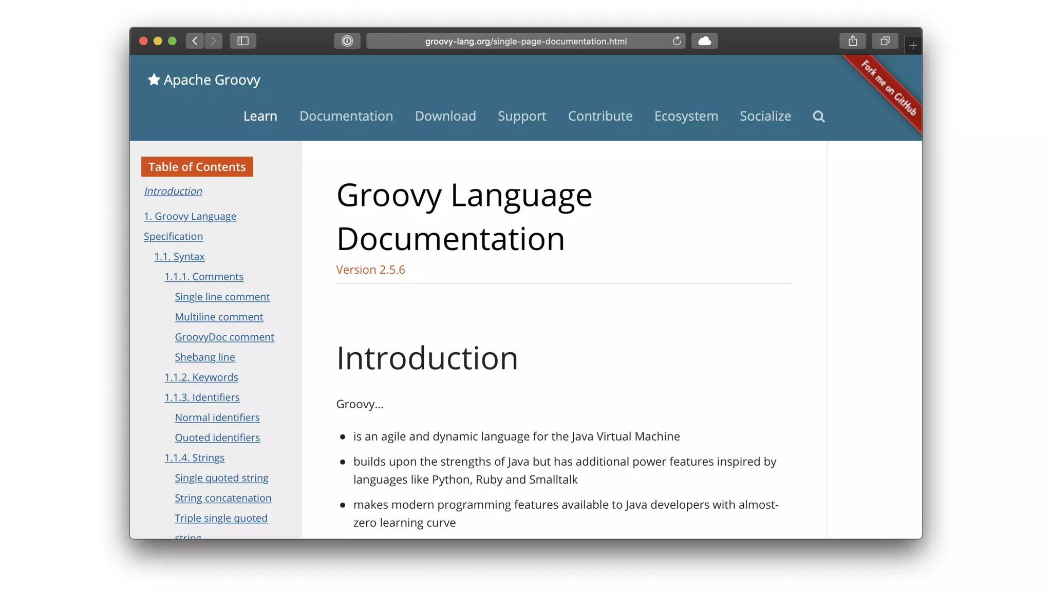Open the Ecosystem nav item

(x=686, y=116)
